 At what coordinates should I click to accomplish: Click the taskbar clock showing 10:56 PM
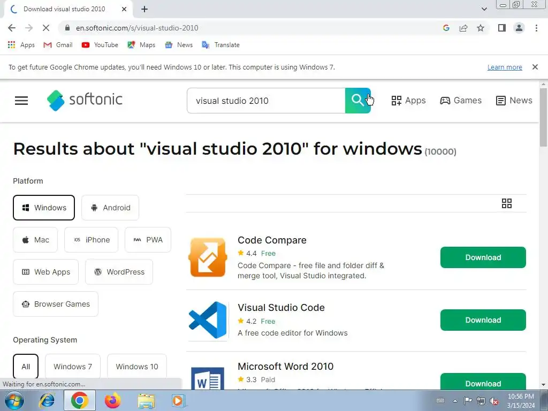tap(521, 401)
